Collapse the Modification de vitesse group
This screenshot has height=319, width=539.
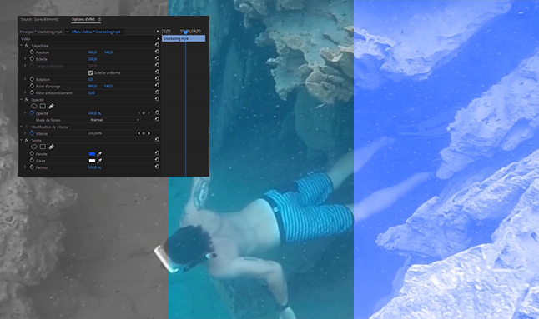22,127
